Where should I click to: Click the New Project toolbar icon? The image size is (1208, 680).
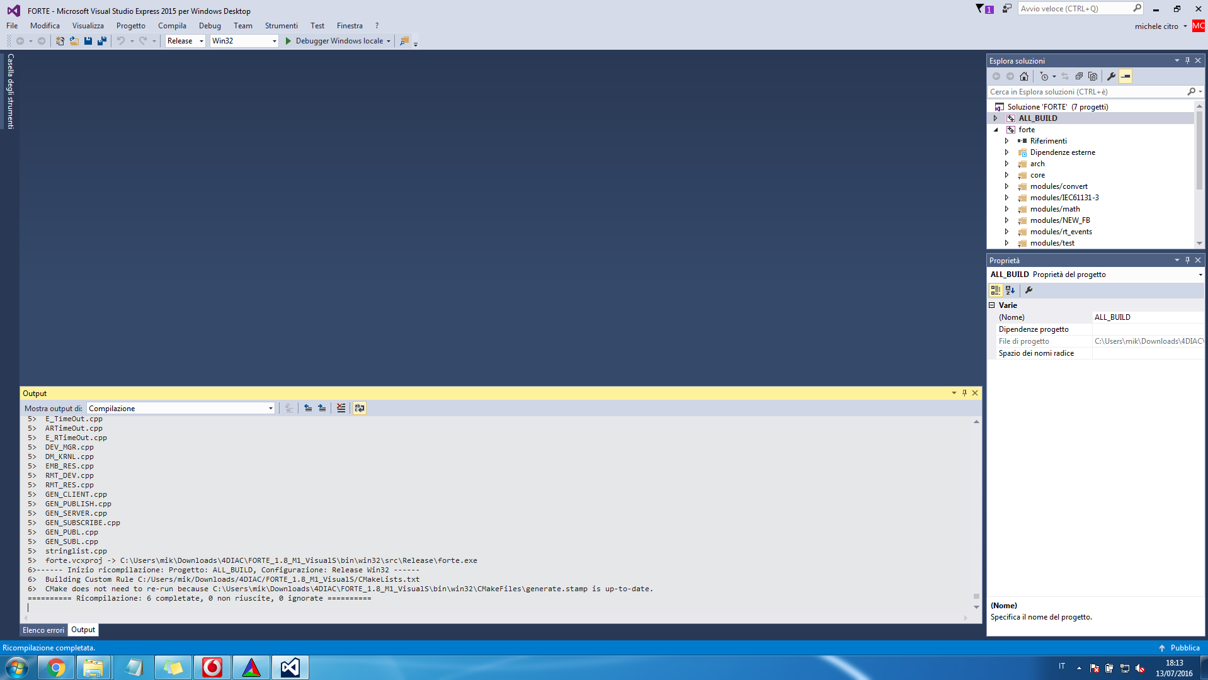click(60, 41)
